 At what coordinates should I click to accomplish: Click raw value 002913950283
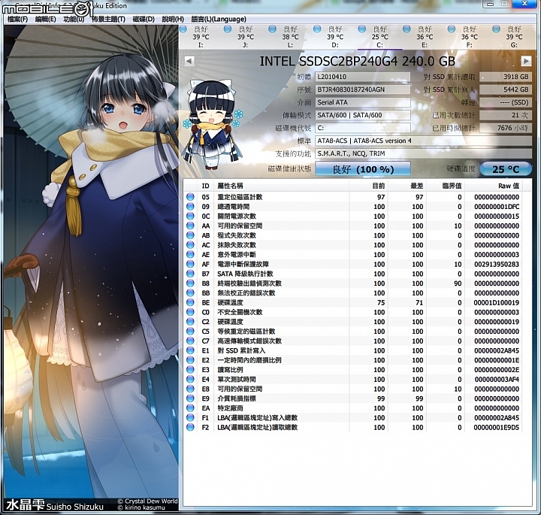coord(497,264)
